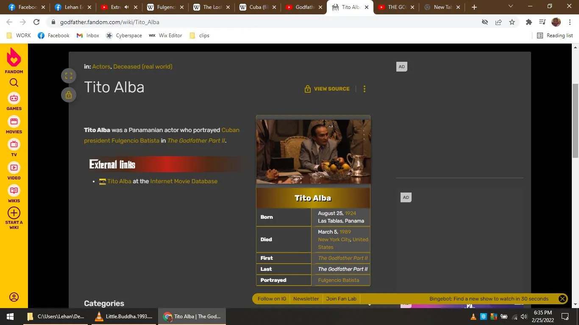Dismiss the Bingebot banner
Screen dimensions: 579x325
(562, 299)
